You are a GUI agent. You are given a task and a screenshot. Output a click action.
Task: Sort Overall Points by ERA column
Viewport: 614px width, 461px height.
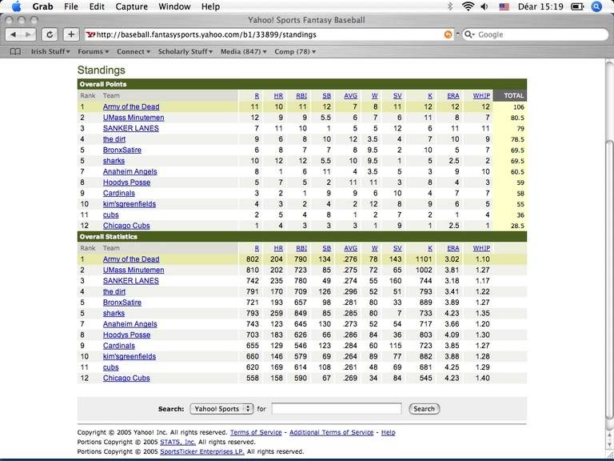pyautogui.click(x=453, y=96)
